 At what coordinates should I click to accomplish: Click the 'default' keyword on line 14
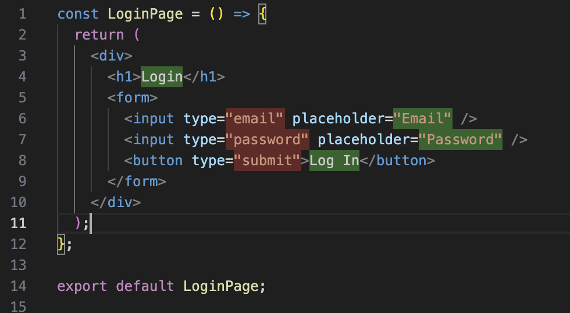tap(145, 286)
